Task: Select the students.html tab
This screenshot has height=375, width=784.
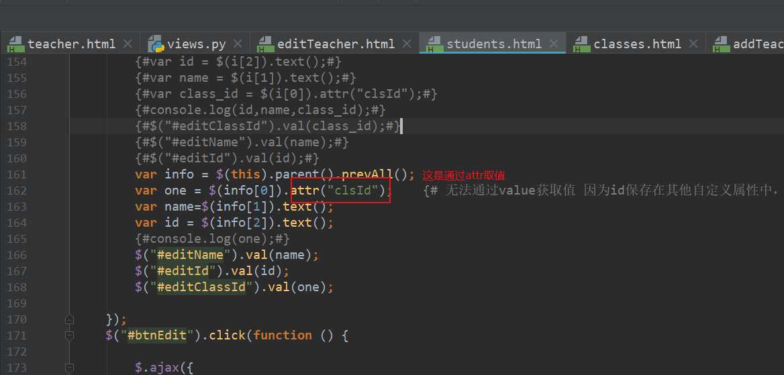Action: coord(494,44)
